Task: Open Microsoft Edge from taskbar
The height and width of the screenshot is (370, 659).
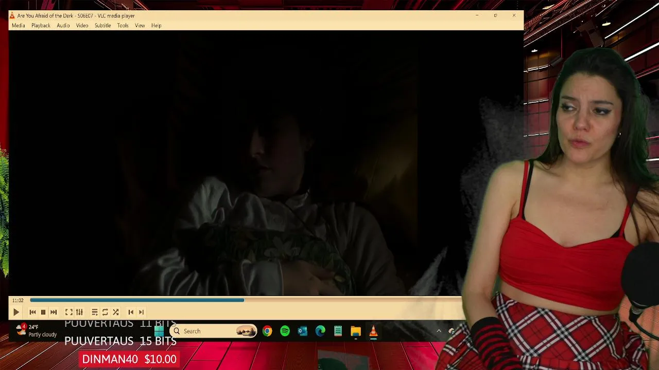Action: click(x=320, y=331)
